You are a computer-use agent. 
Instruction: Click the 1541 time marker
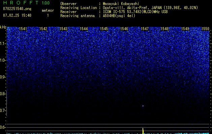(x=23, y=29)
